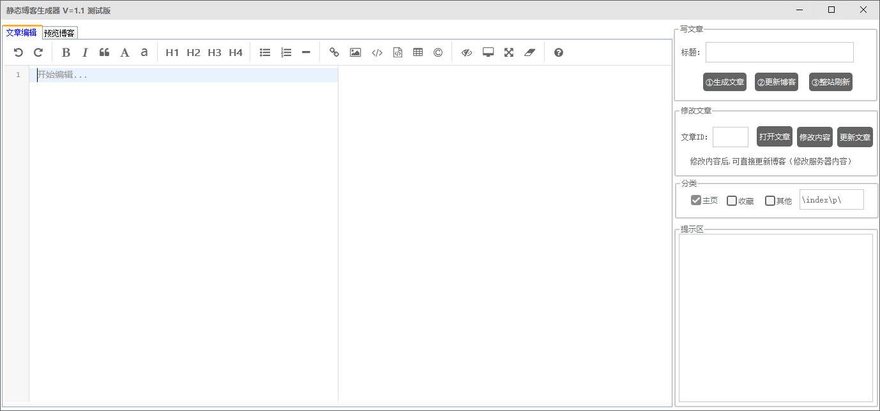The image size is (880, 411).
Task: Click the undo icon in editor toolbar
Action: (19, 52)
